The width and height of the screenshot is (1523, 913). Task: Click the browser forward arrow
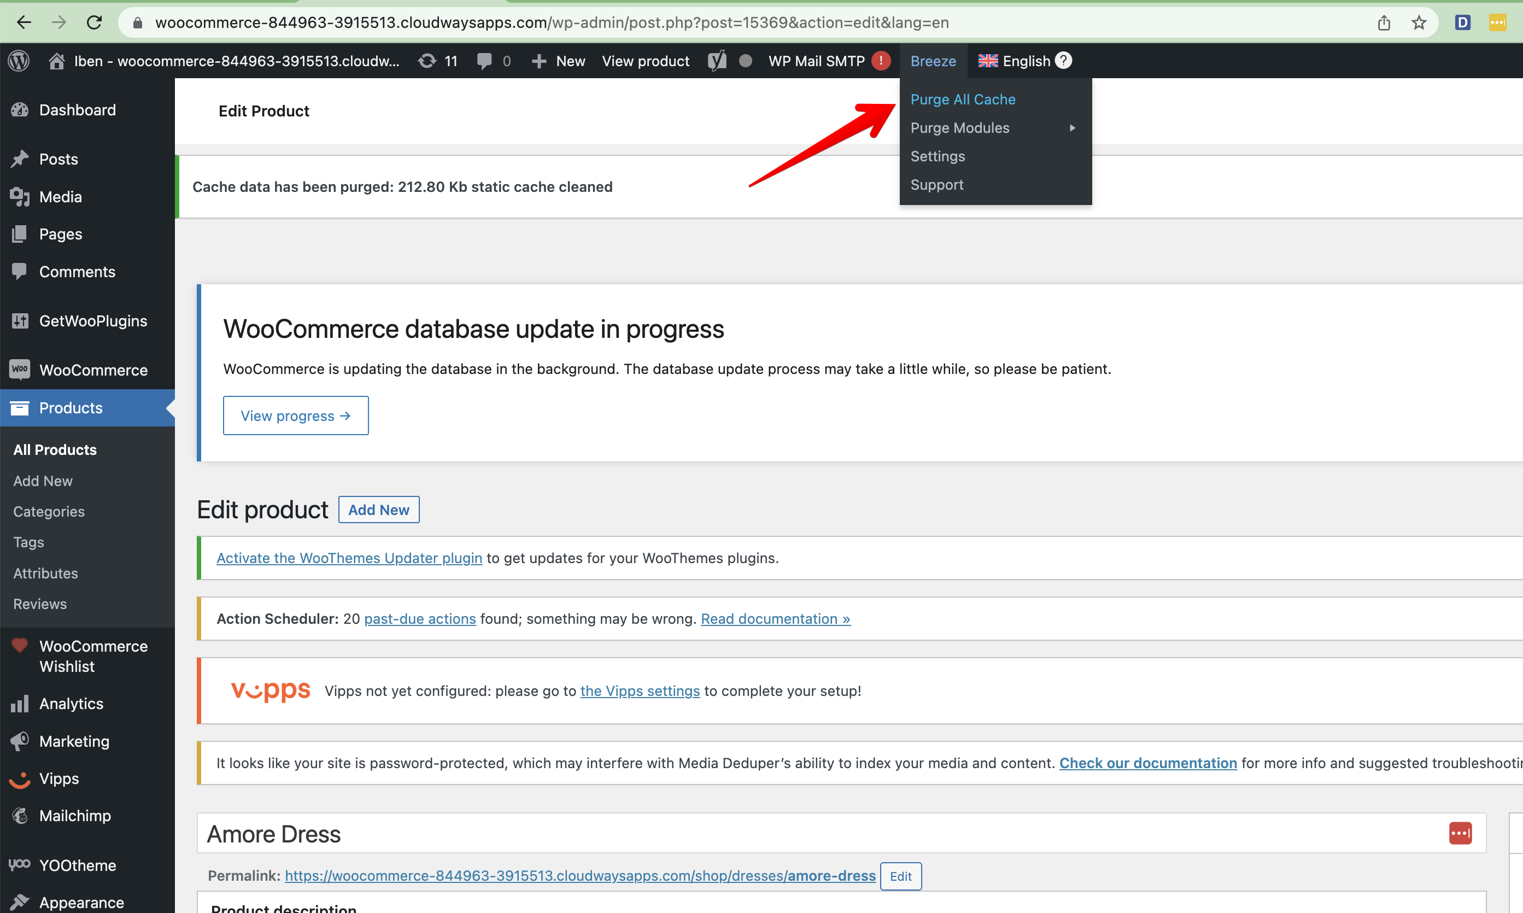pyautogui.click(x=59, y=23)
